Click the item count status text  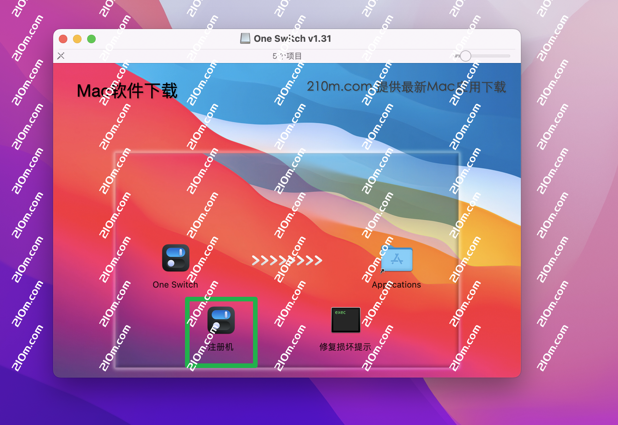287,56
